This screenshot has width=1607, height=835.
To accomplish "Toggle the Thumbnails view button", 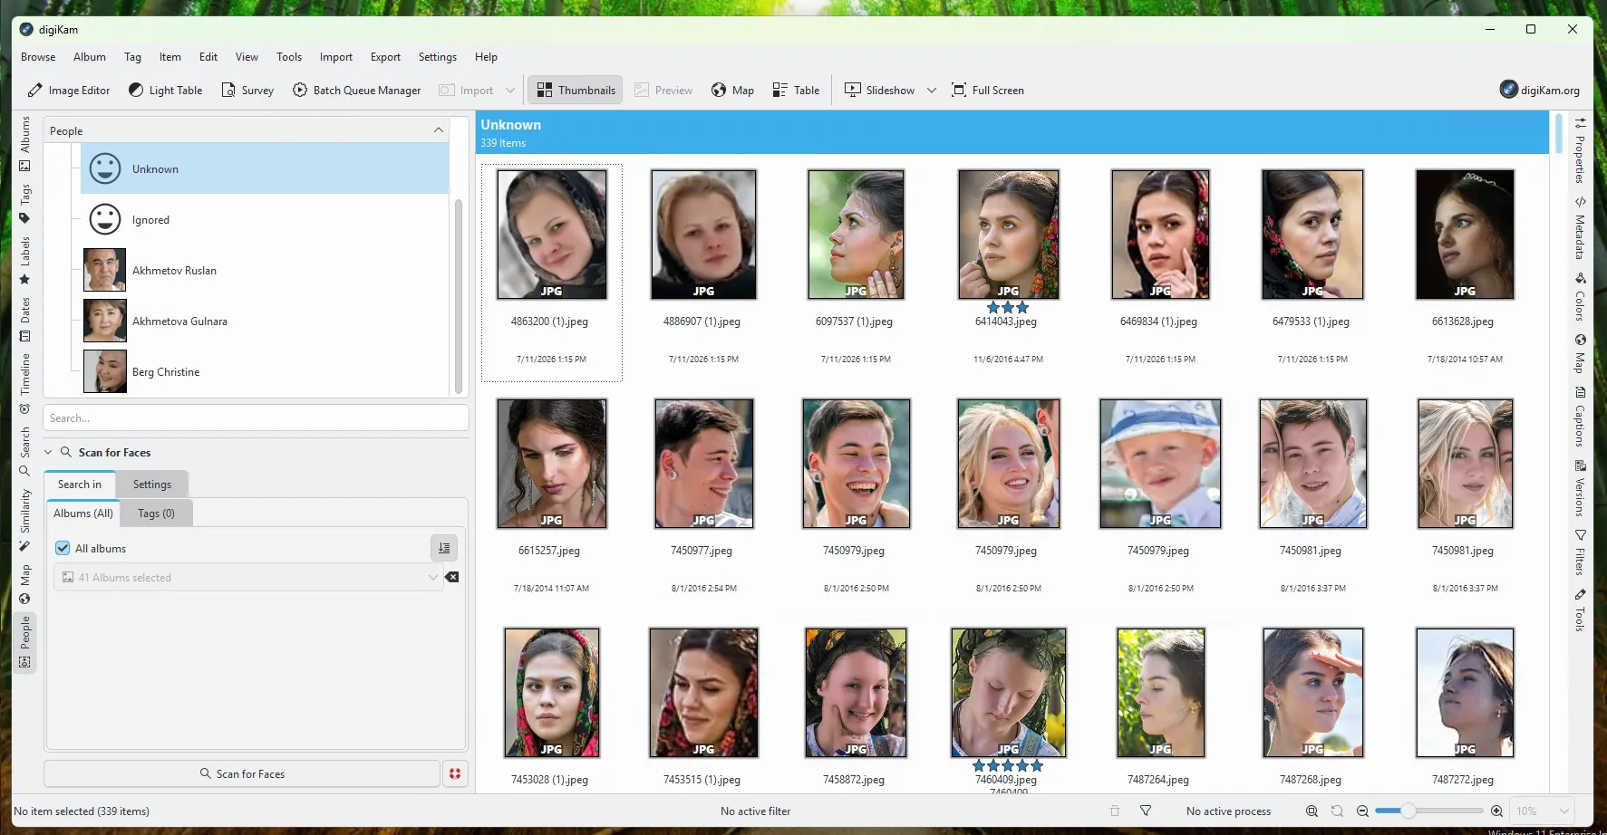I will point(575,90).
